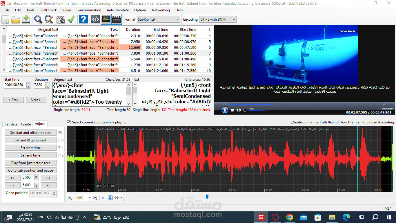Click the green double-arrow waveform icon
The image size is (396, 223).
[117, 198]
